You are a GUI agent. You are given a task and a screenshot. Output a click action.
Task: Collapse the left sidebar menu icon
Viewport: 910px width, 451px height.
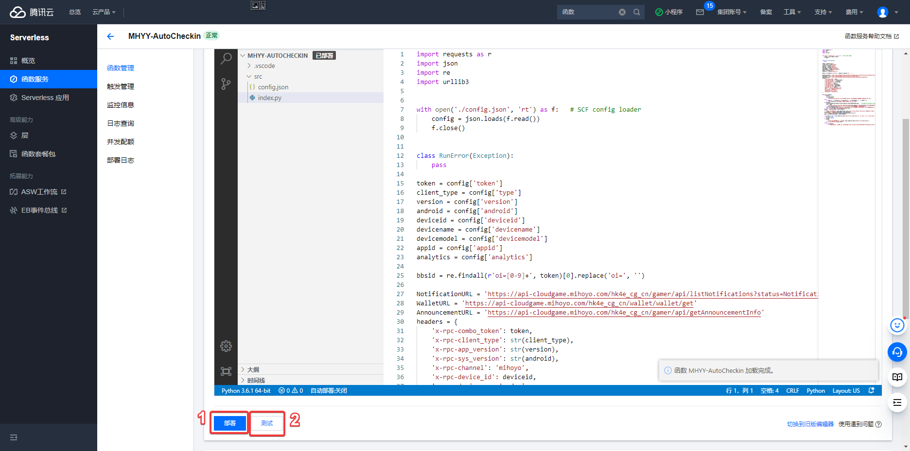14,437
